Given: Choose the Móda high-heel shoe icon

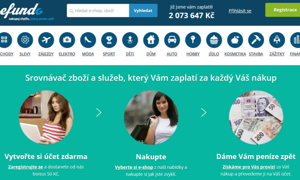Looking at the screenshot, I should (88, 40).
